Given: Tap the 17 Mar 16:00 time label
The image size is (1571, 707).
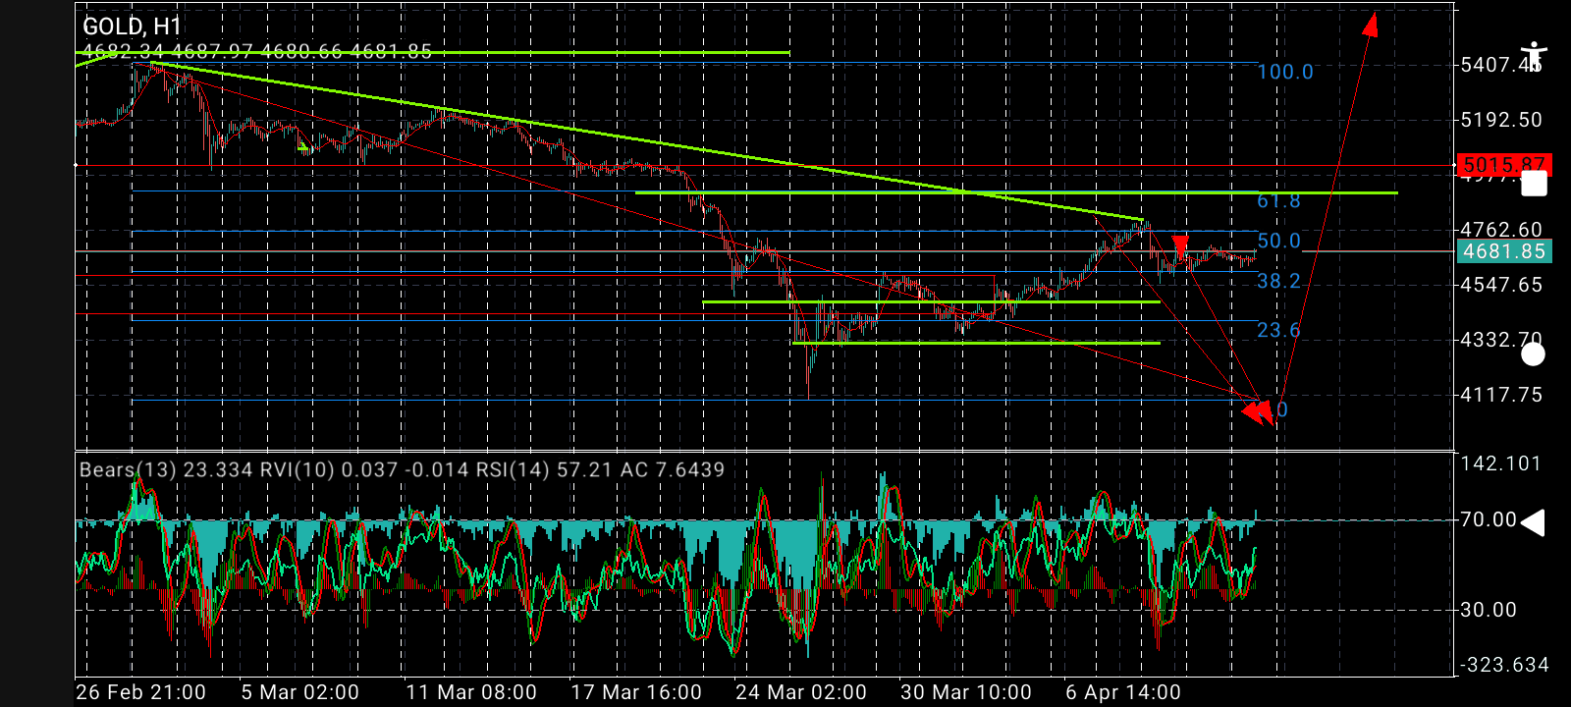Looking at the screenshot, I should (636, 692).
